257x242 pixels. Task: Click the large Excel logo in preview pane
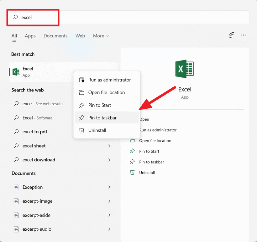185,69
